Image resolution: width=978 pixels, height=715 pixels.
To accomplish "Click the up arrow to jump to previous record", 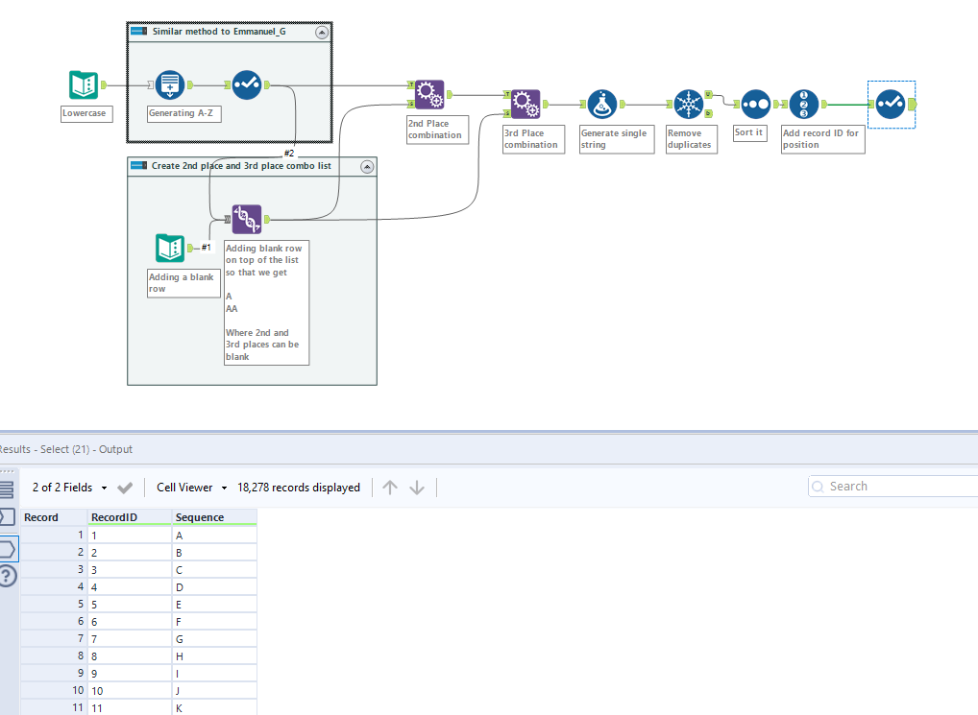I will click(x=390, y=487).
